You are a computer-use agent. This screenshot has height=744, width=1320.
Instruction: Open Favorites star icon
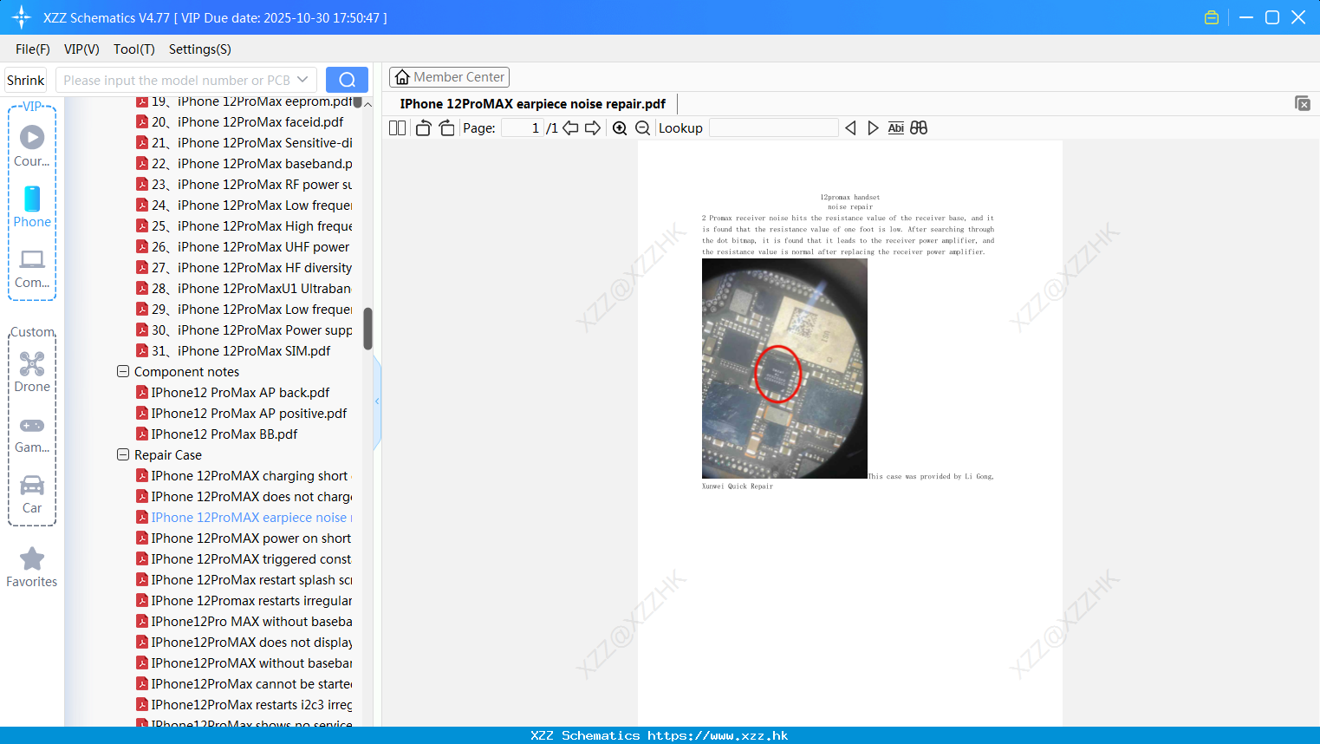click(32, 567)
